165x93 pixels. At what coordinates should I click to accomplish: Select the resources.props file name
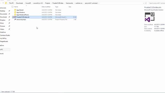(21, 20)
